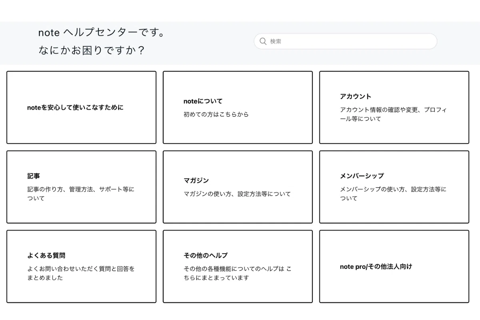Open the メンバーシップ help category
Viewport: 480px width, 320px height.
tap(394, 187)
